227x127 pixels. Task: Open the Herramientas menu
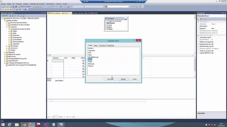[x=50, y=4]
